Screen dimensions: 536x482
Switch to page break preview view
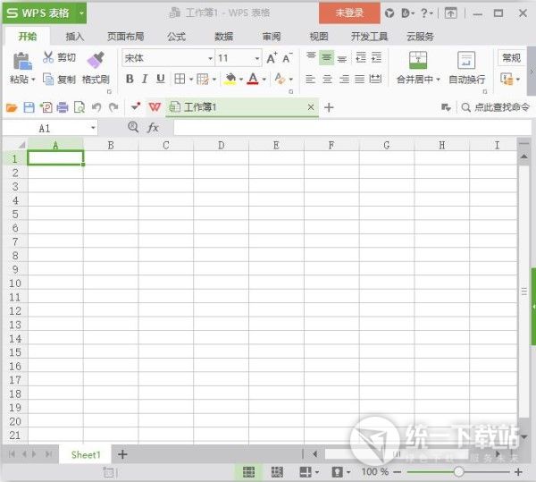tap(277, 472)
